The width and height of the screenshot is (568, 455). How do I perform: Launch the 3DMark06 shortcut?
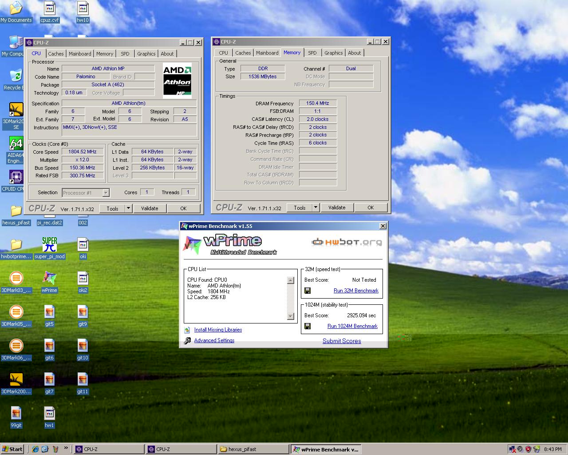[16, 350]
